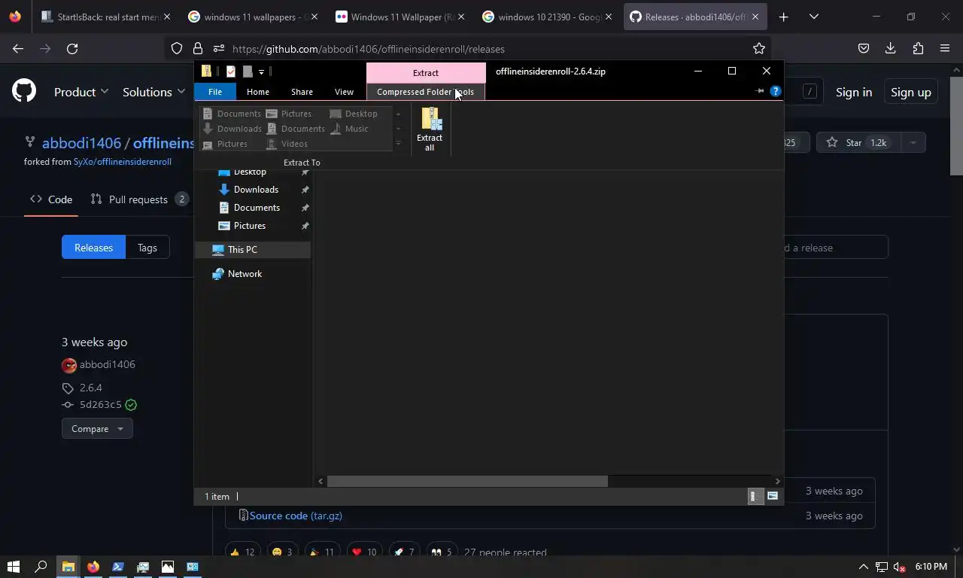Select Pictures in the navigation pane

(249, 226)
